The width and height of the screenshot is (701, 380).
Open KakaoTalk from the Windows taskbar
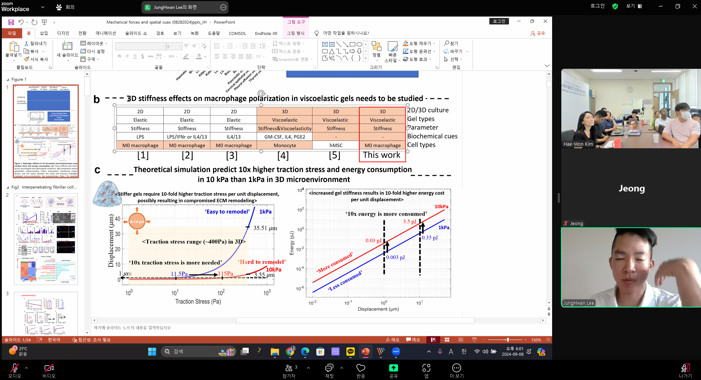pos(350,352)
